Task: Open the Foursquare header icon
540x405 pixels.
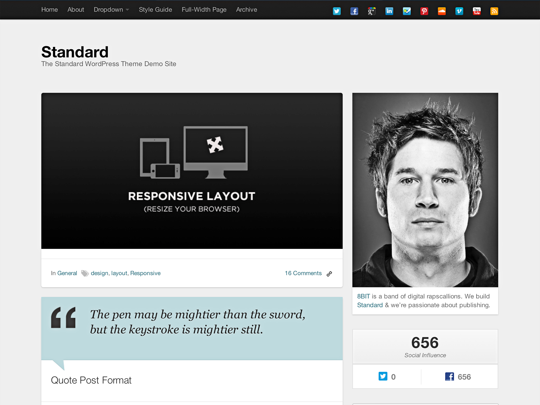Action: tap(407, 11)
